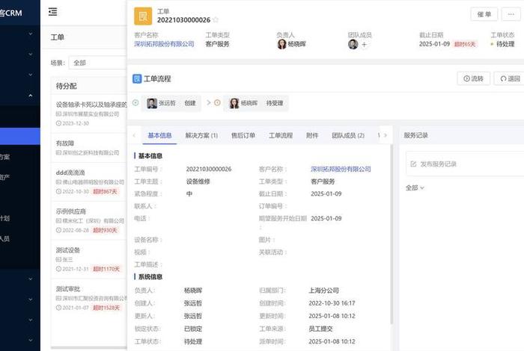Image resolution: width=524 pixels, height=351 pixels.
Task: Click the company icon beside 深圳市展星实业有限公司
Action: (x=58, y=114)
